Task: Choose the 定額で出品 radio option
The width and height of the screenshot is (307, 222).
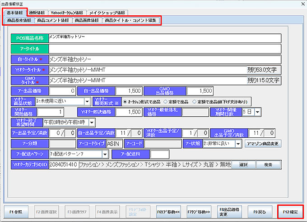Action: click(x=165, y=101)
